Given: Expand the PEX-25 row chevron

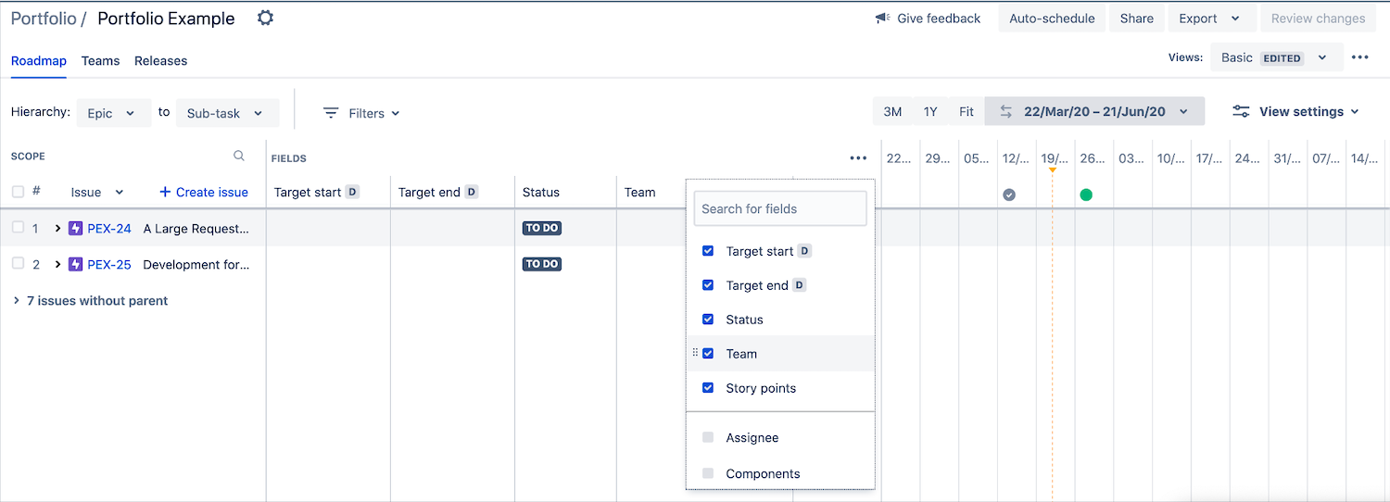Looking at the screenshot, I should tap(57, 264).
